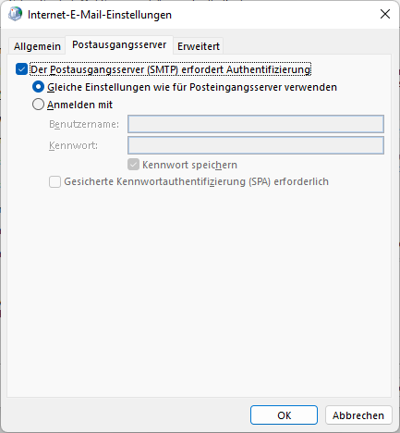Toggle the Kennwort speichern checkbox
400x433 pixels.
click(x=133, y=165)
